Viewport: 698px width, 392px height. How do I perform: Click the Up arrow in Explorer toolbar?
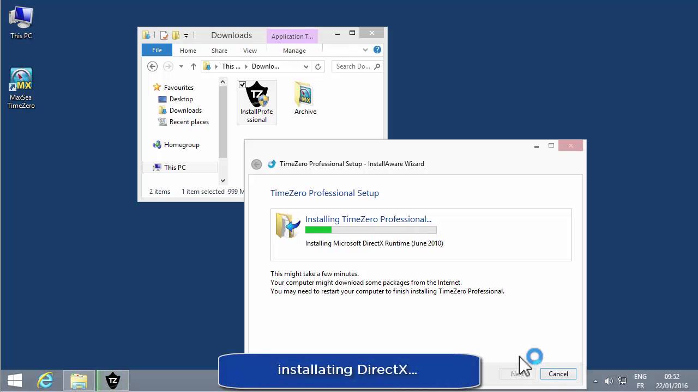pyautogui.click(x=194, y=66)
